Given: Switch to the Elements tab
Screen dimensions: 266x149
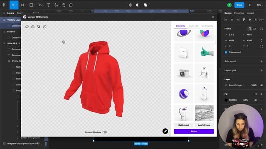Looking at the screenshot, I should tap(180, 26).
